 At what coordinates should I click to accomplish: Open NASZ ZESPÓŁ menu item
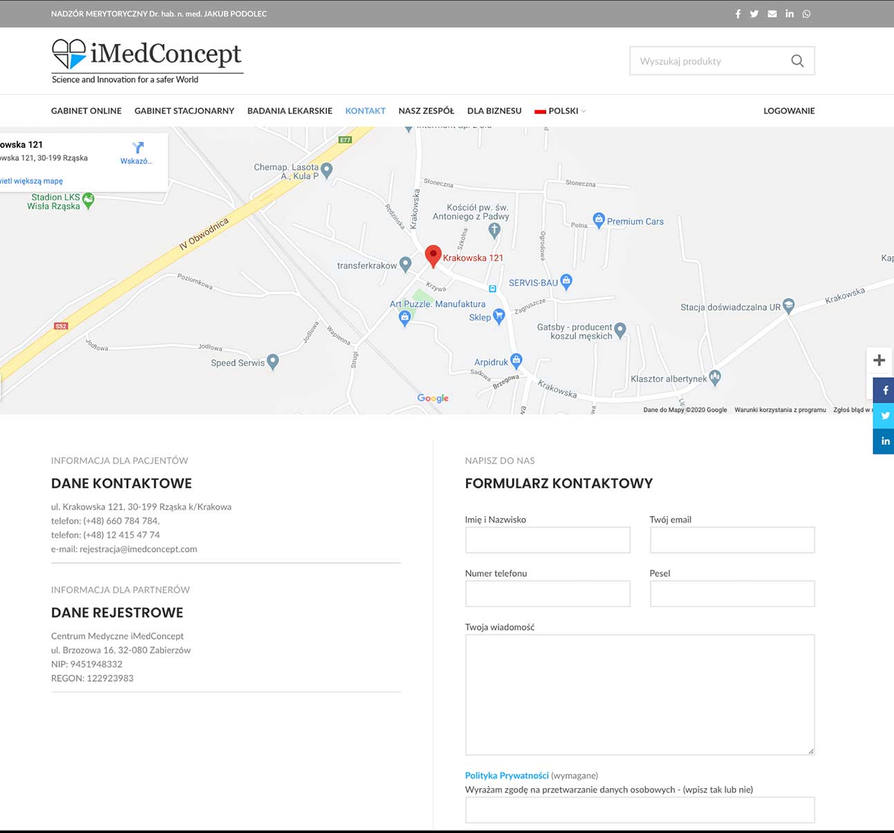pyautogui.click(x=427, y=111)
